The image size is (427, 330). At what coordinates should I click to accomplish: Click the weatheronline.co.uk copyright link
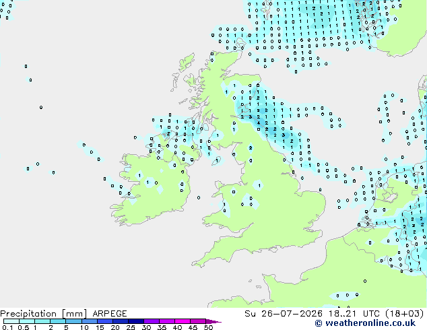point(365,323)
